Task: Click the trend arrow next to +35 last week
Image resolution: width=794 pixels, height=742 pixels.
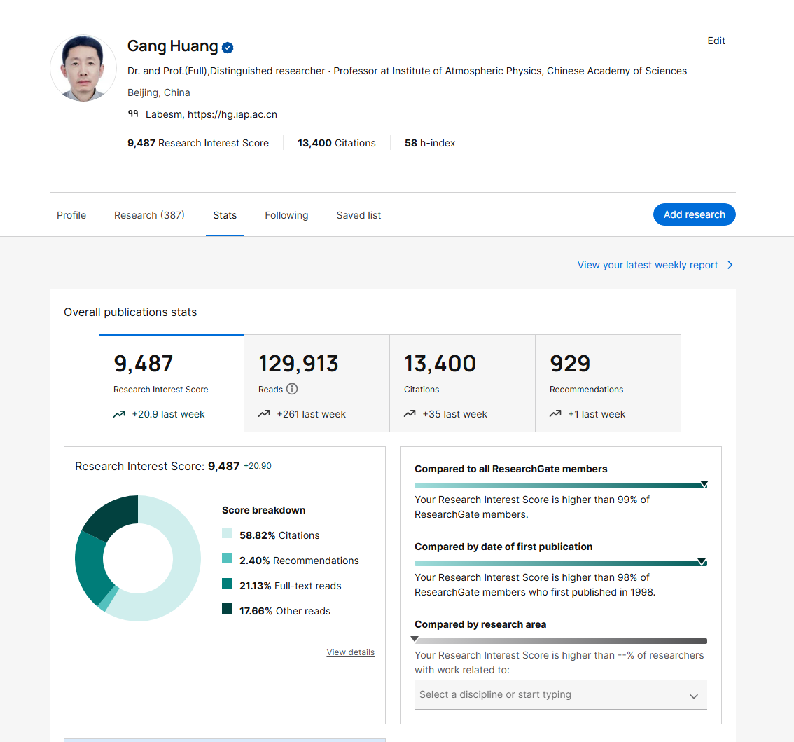Action: (410, 414)
